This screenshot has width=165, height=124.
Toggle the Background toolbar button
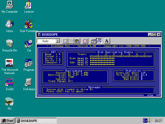tap(99, 41)
